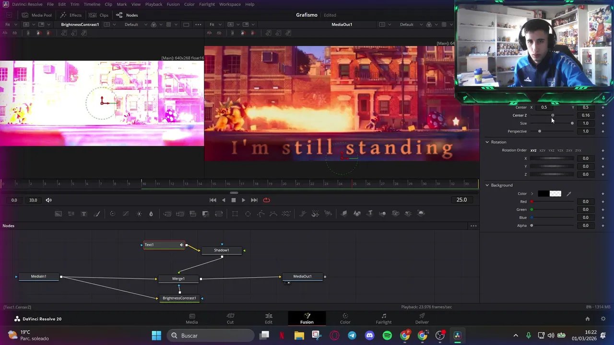Viewport: 614px width, 345px height.
Task: Add an Ellipse mask from the toolbar
Action: click(x=248, y=214)
